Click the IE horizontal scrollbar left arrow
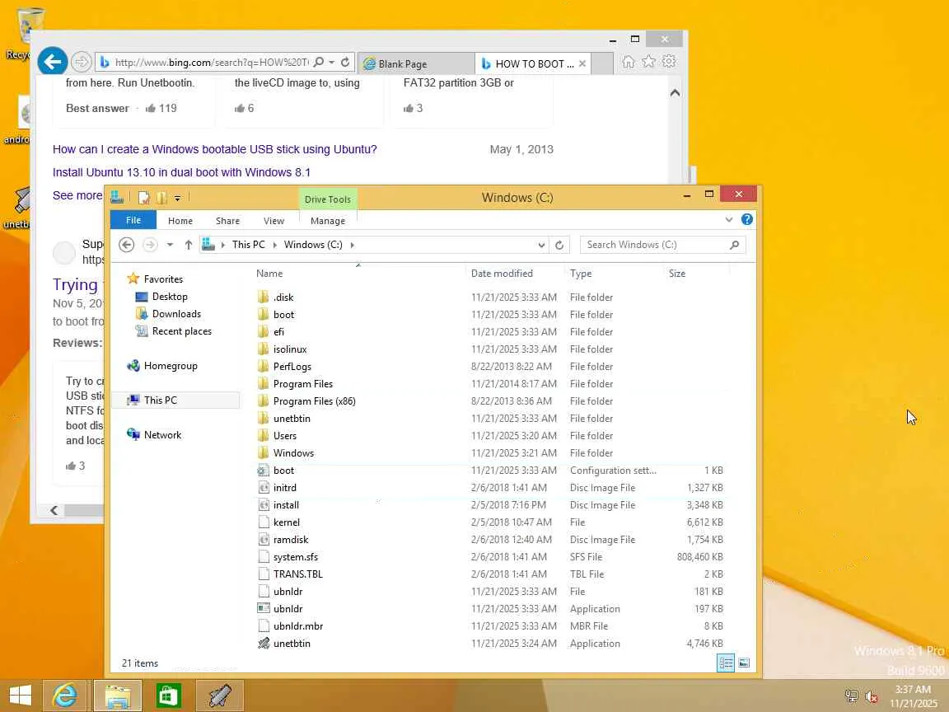Viewport: 949px width, 712px height. (x=54, y=510)
